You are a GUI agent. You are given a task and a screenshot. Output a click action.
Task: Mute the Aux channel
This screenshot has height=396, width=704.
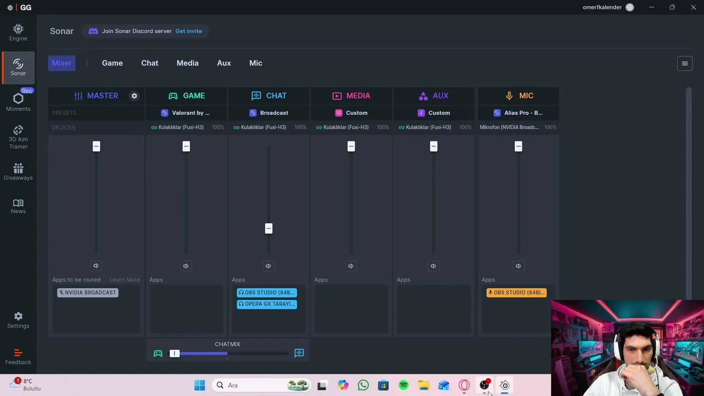433,266
